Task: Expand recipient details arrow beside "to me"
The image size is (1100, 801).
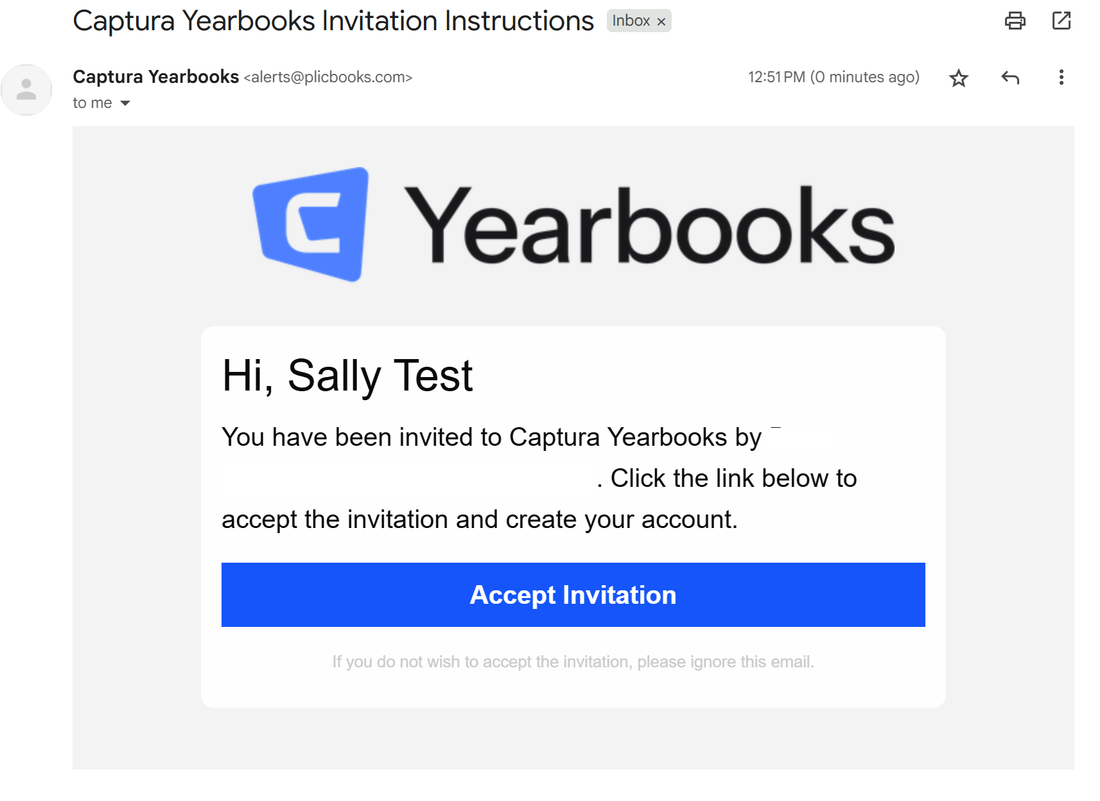Action: 125,103
